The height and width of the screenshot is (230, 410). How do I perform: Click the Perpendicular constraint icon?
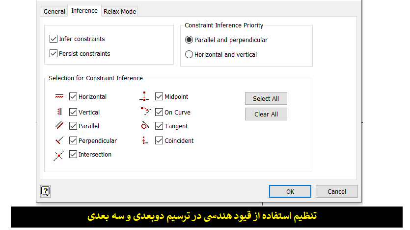(x=59, y=140)
